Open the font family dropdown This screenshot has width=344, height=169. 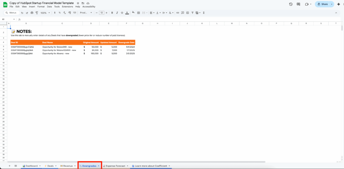[86, 13]
